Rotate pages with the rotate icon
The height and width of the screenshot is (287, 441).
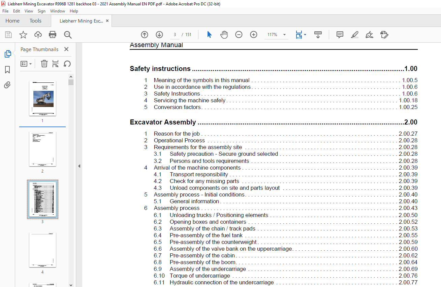pyautogui.click(x=67, y=64)
